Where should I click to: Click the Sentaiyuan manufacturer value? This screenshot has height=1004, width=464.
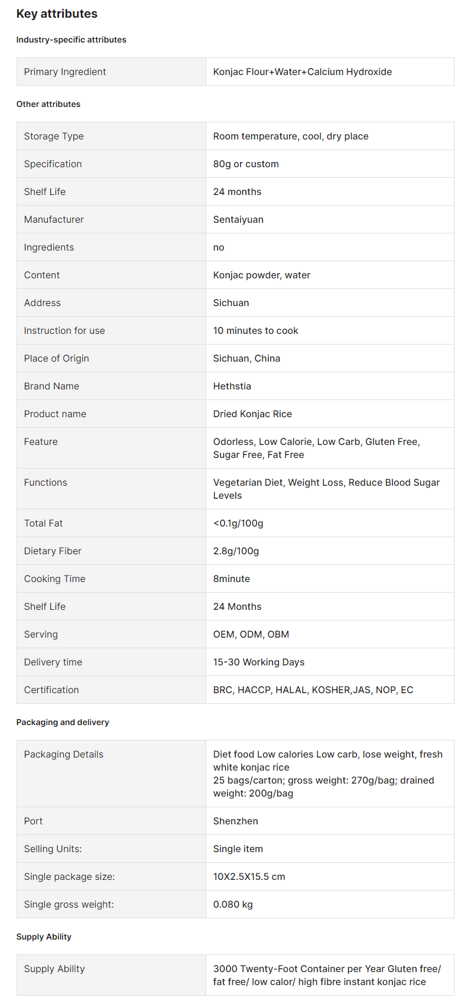point(238,219)
